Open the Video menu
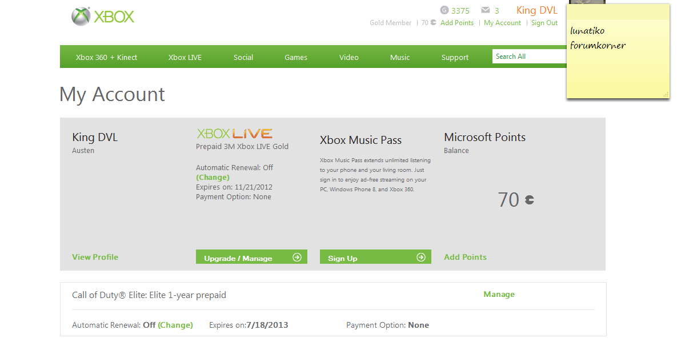Viewport: 681px width, 346px height. tap(348, 57)
